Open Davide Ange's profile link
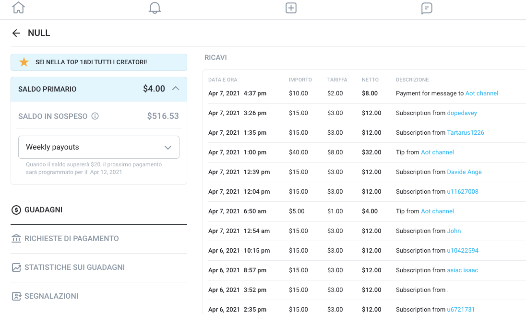This screenshot has width=526, height=314. 464,172
